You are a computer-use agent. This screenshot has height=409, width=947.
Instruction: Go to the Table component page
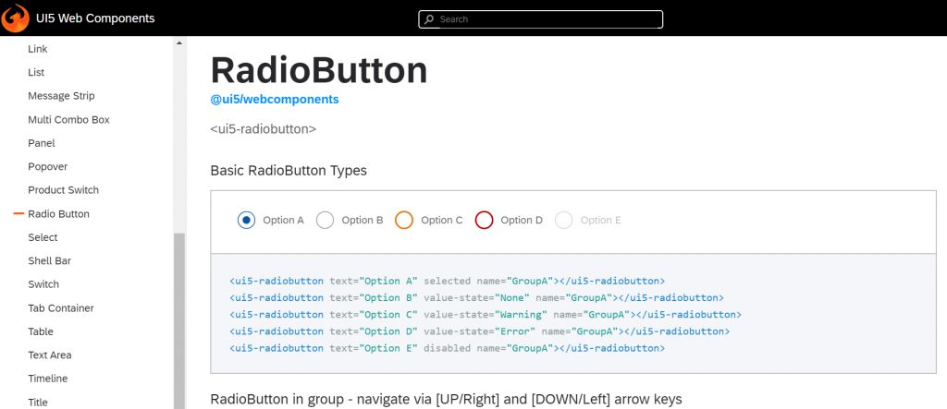pyautogui.click(x=41, y=331)
